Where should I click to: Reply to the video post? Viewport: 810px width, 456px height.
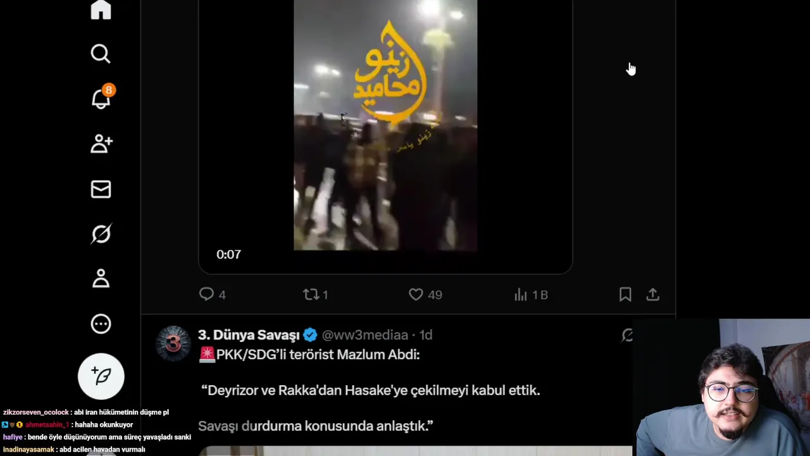pyautogui.click(x=212, y=294)
